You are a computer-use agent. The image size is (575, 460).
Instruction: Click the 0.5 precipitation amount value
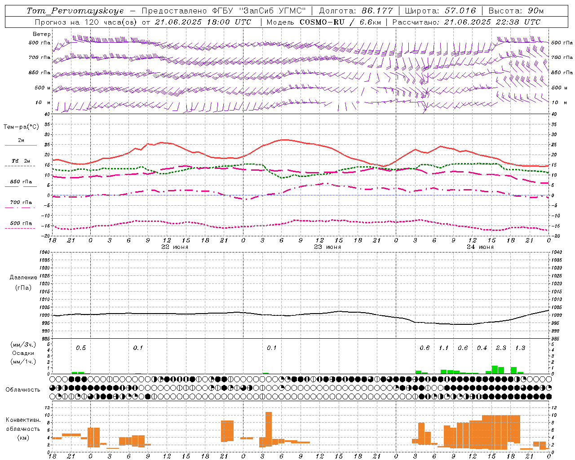(x=81, y=348)
